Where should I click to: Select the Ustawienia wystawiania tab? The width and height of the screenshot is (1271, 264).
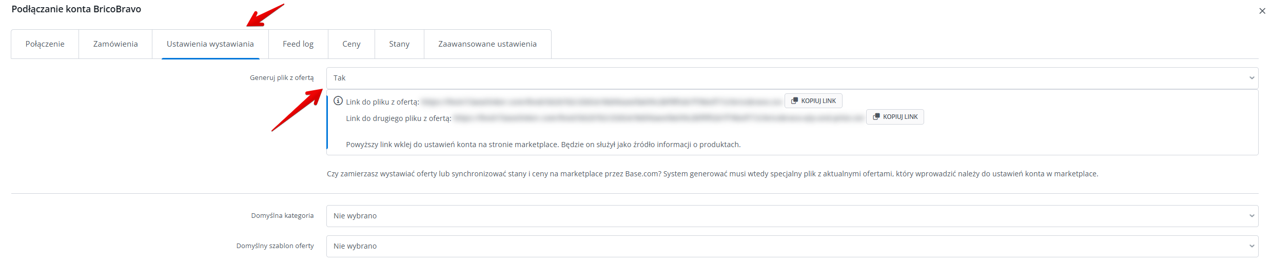coord(210,44)
